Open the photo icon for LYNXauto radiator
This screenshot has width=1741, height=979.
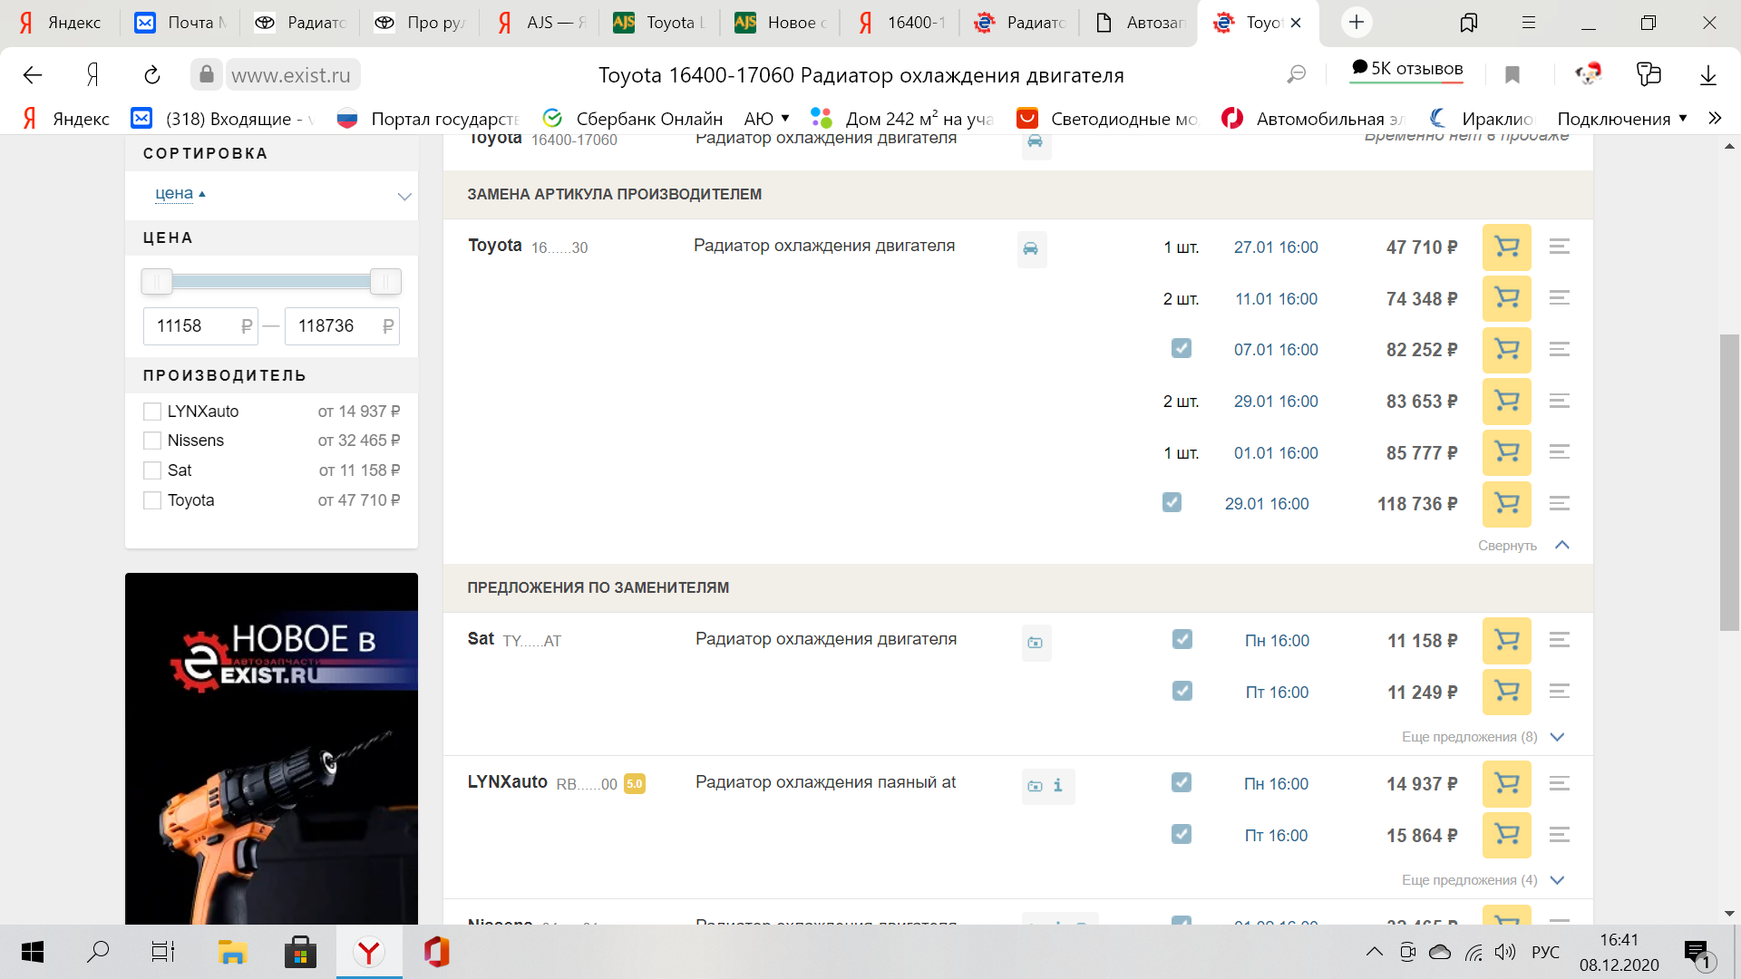(x=1035, y=786)
